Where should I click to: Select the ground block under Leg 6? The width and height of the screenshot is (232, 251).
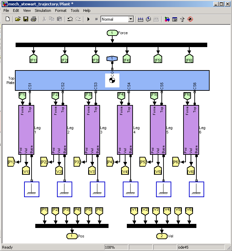(x=196, y=189)
